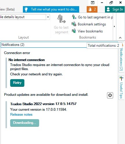
Task: Click Retry for the connection error
Action: (17, 83)
